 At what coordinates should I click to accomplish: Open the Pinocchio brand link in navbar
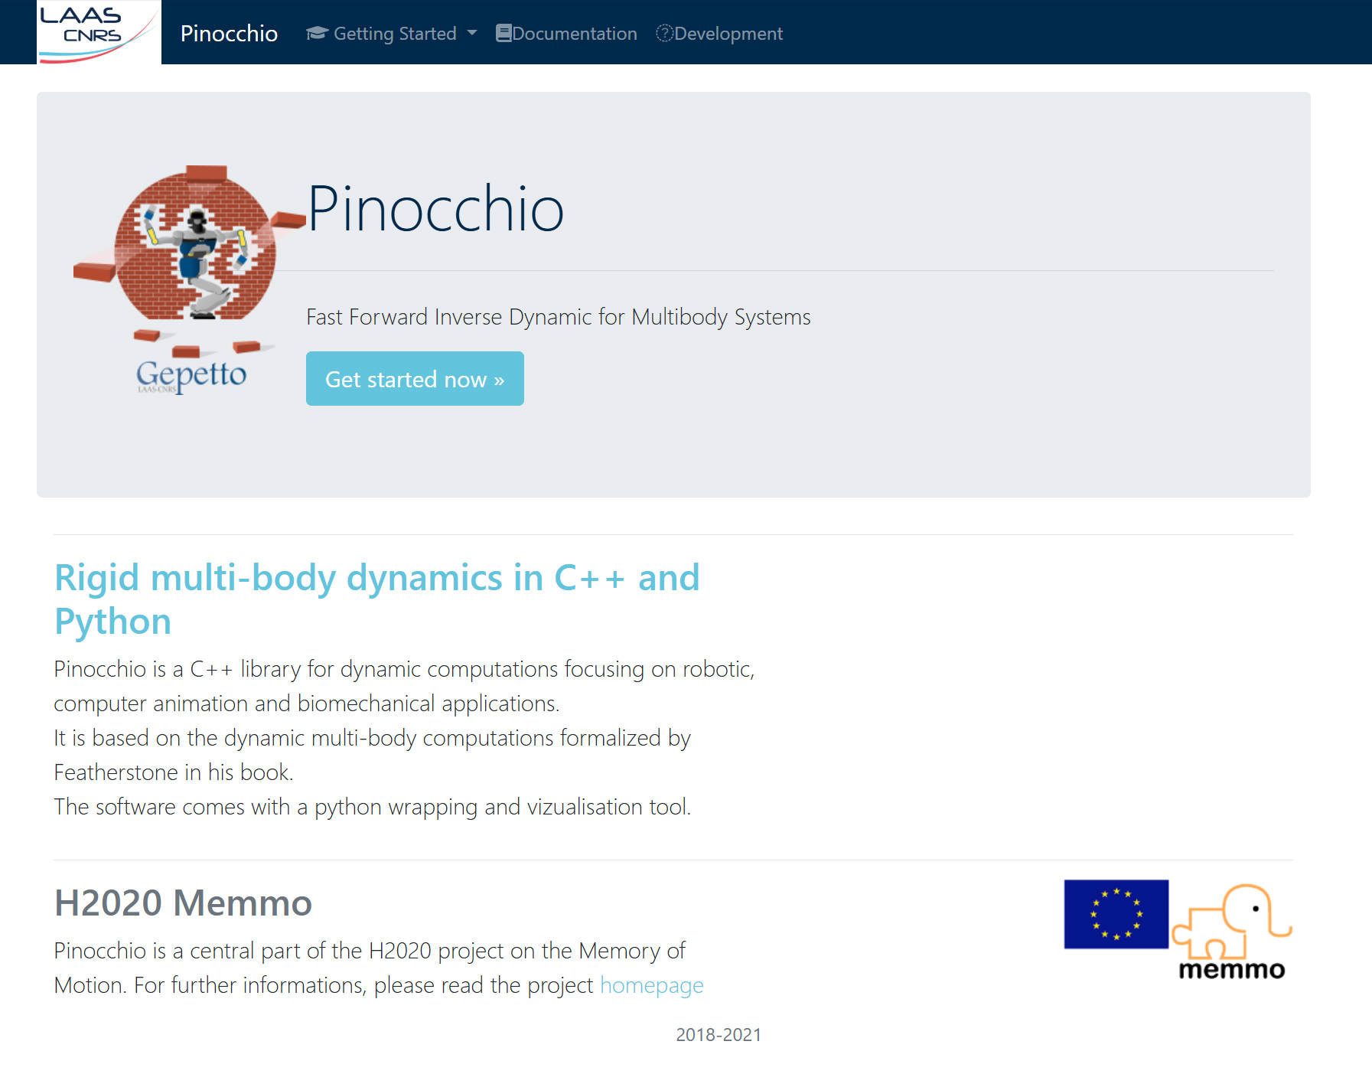(229, 34)
